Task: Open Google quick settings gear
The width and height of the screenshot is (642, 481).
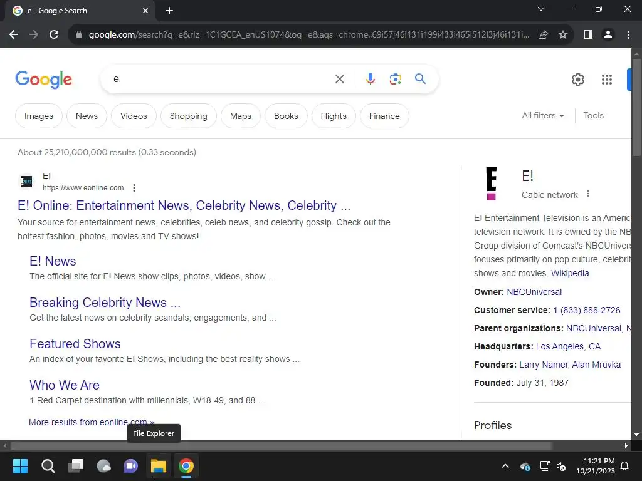Action: coord(577,80)
